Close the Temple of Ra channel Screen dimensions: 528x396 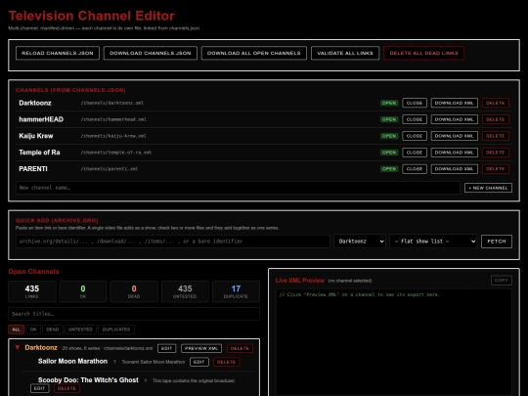tap(415, 153)
